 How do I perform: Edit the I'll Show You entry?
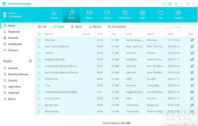coord(192,79)
